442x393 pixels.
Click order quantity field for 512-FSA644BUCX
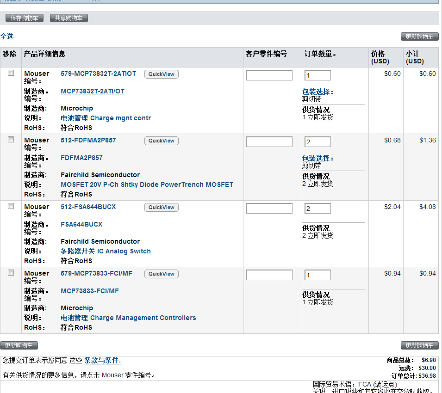(x=317, y=209)
